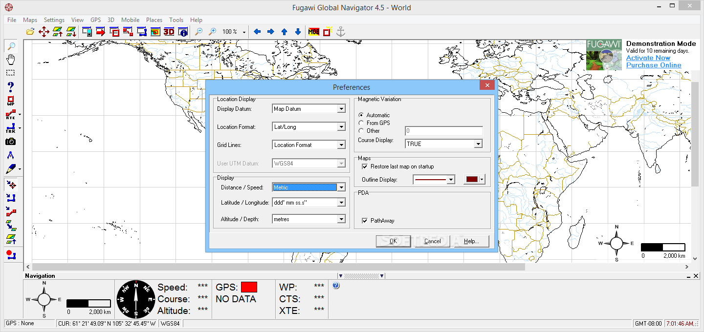Image resolution: width=704 pixels, height=332 pixels.
Task: Open Location Format dropdown
Action: click(341, 127)
